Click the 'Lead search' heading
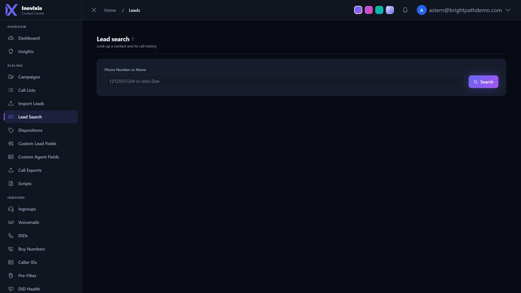The image size is (521, 293). pyautogui.click(x=113, y=39)
